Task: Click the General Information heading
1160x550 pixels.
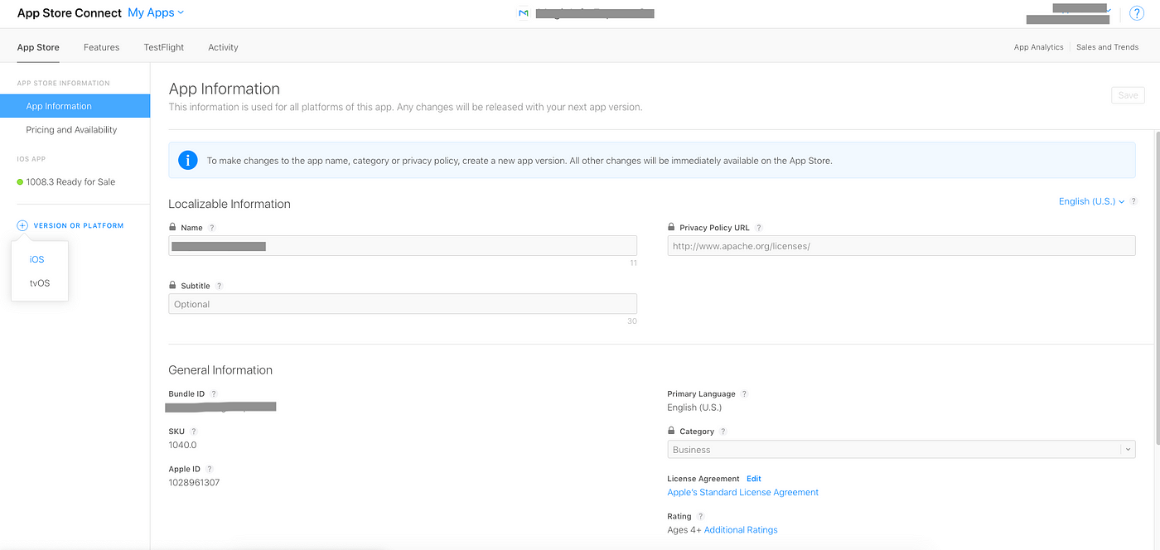Action: point(220,370)
